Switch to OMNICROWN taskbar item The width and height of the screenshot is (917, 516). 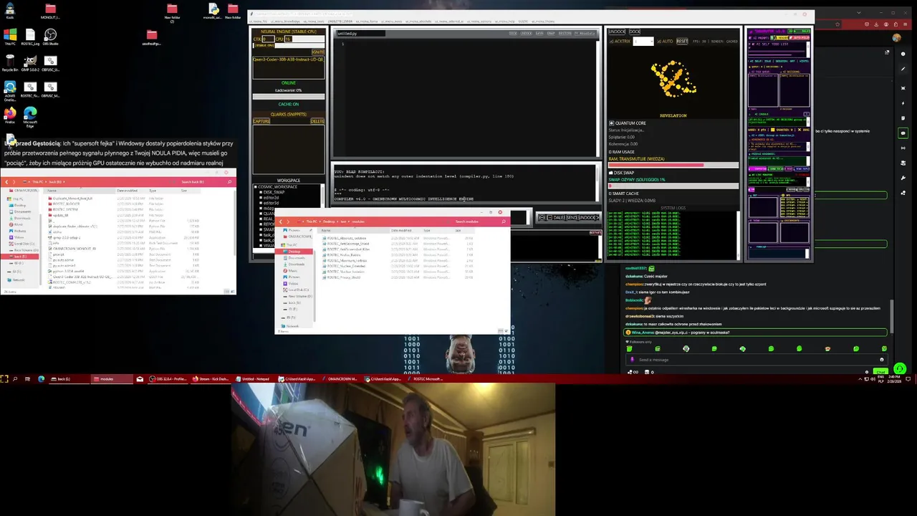(x=340, y=378)
